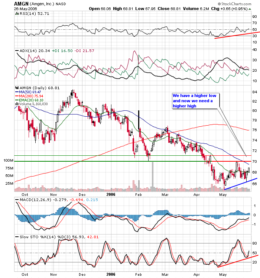Image resolution: width=260 pixels, height=278 pixels.
Task: Click the green up-triangle beside Chg value
Action: pos(250,9)
